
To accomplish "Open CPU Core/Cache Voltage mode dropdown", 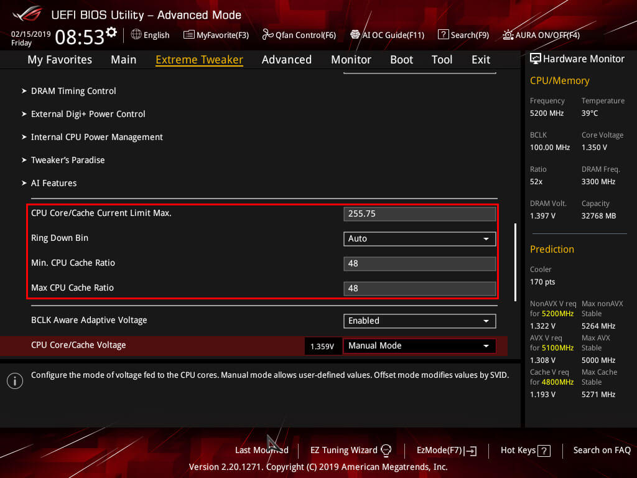I will (420, 346).
